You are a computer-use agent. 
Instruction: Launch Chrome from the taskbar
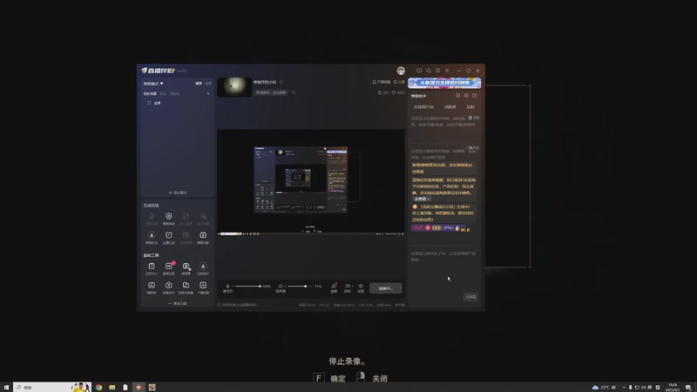[x=98, y=387]
